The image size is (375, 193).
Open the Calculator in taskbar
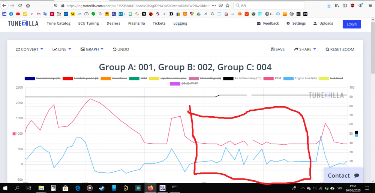click(x=53, y=188)
